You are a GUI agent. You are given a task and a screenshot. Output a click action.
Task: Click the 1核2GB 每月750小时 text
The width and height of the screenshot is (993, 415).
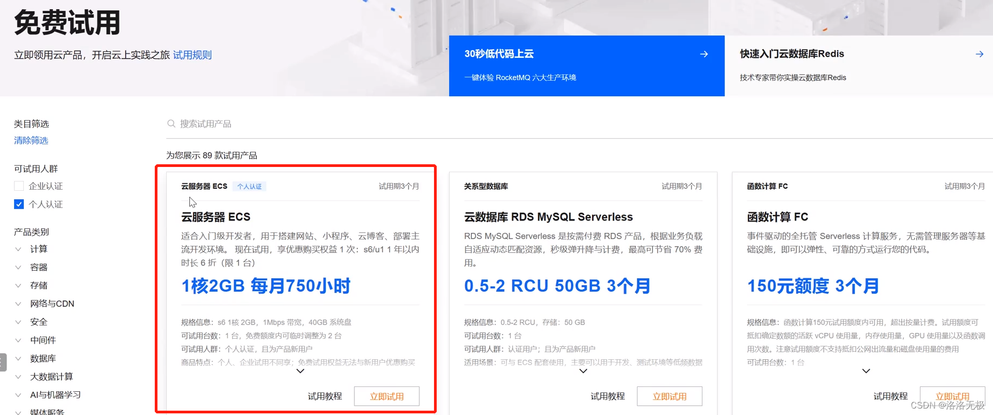(266, 286)
